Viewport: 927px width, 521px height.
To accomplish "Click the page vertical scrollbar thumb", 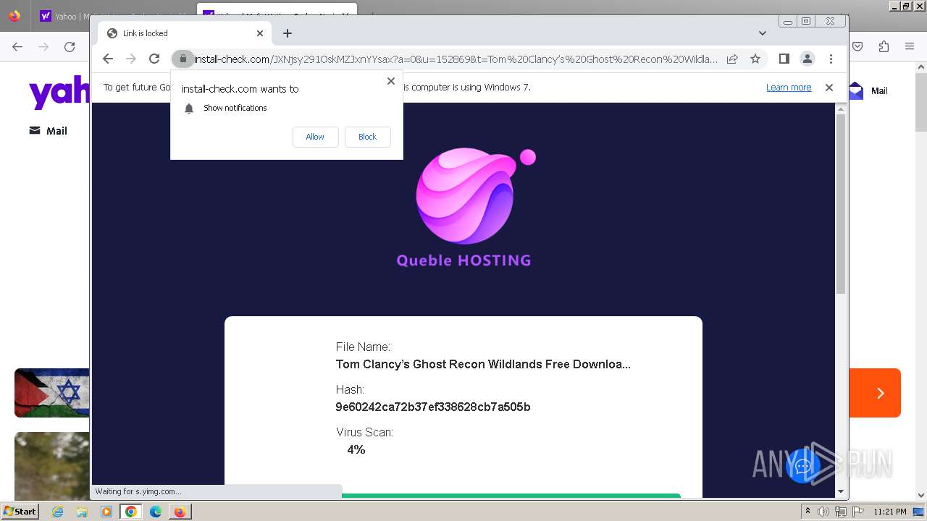I will pos(841,204).
